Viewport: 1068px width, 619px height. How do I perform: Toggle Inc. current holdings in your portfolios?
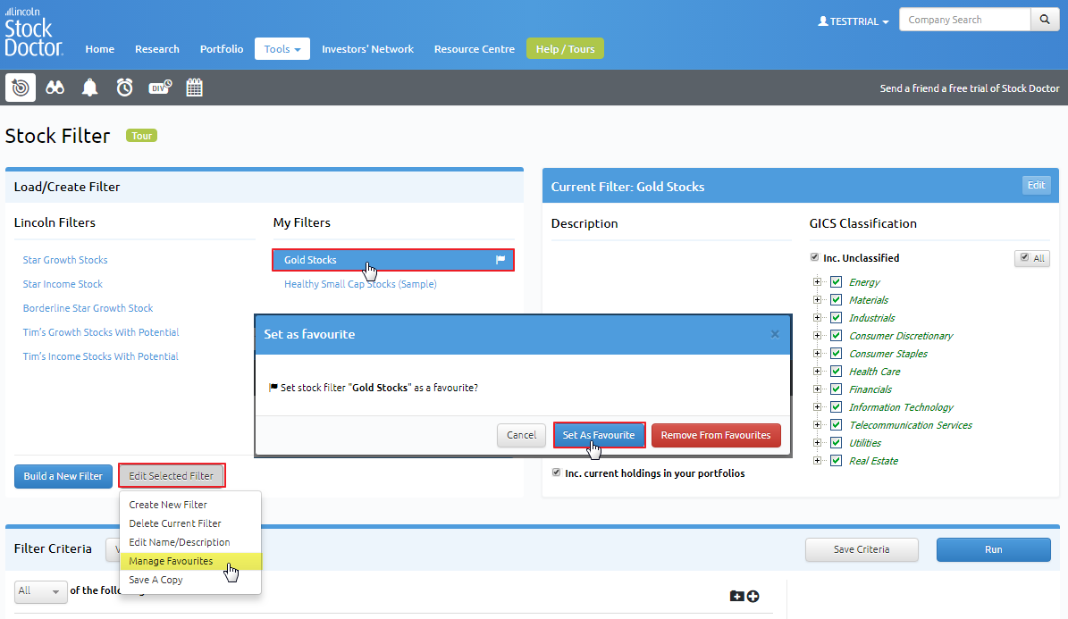557,473
